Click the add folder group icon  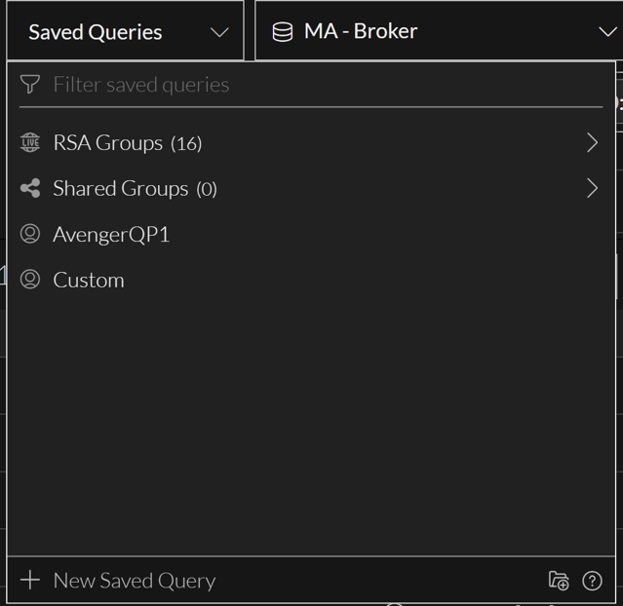[x=559, y=581]
